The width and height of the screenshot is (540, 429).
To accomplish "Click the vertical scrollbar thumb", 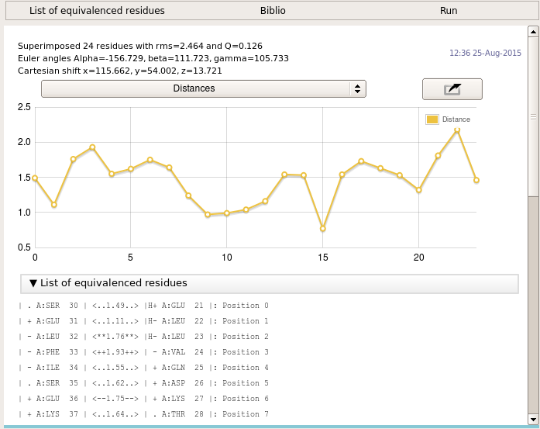I will 533,116.
